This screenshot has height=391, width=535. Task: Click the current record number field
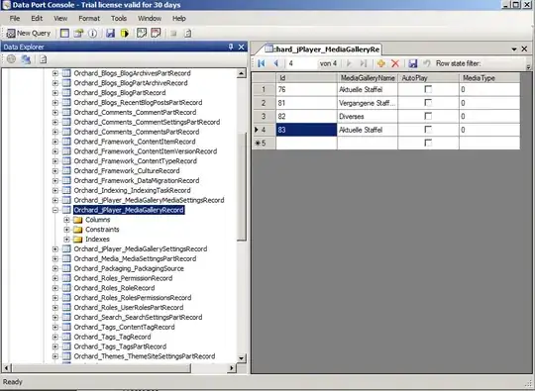[x=301, y=63]
